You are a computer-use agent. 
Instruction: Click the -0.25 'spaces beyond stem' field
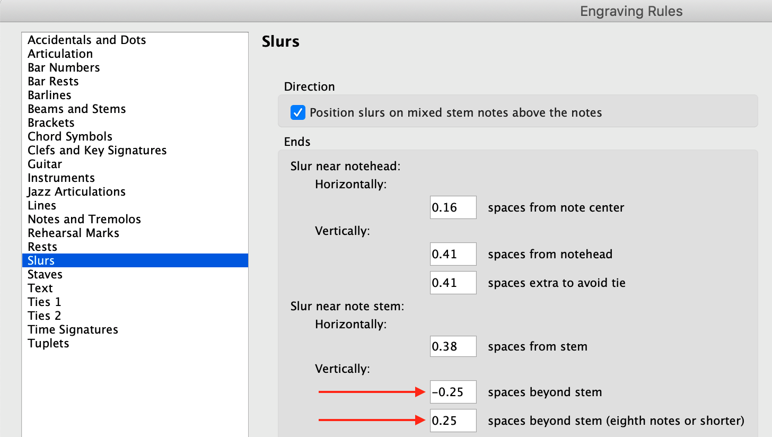[453, 392]
